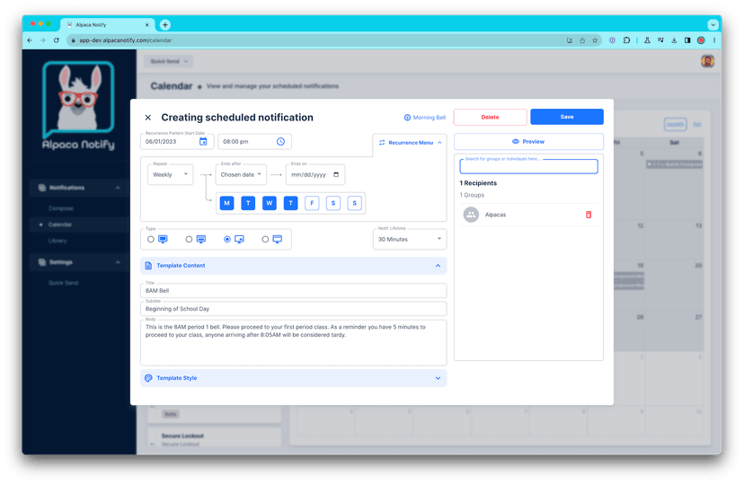Click the Alpacas recipient group row
This screenshot has height=484, width=744.
528,215
